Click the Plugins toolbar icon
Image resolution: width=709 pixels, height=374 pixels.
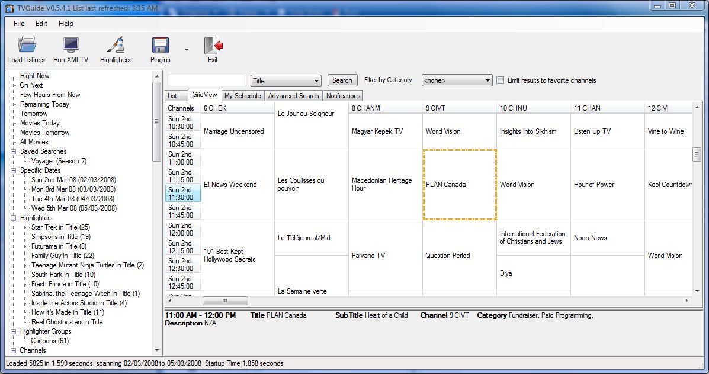click(159, 46)
